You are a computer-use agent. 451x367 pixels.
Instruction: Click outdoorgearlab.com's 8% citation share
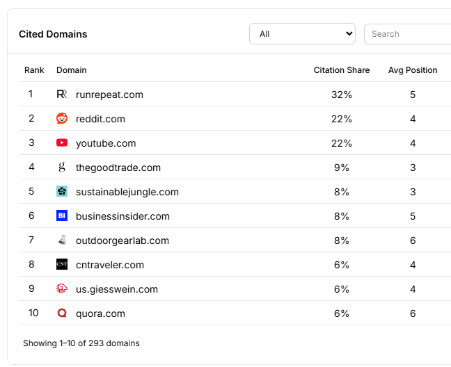342,240
